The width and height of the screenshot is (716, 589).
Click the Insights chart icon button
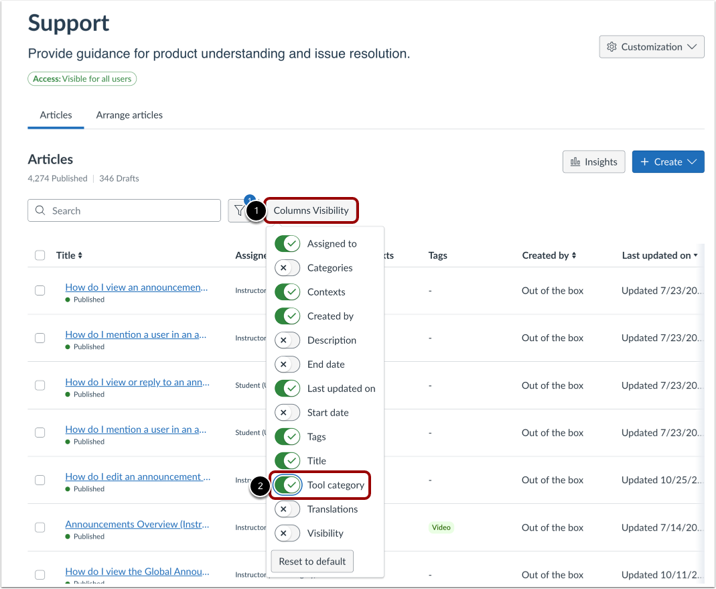pos(594,162)
